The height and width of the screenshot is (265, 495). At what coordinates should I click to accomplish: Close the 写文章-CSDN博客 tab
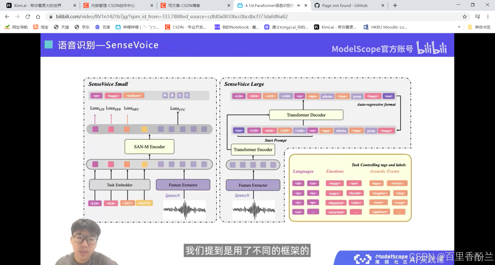pos(229,5)
